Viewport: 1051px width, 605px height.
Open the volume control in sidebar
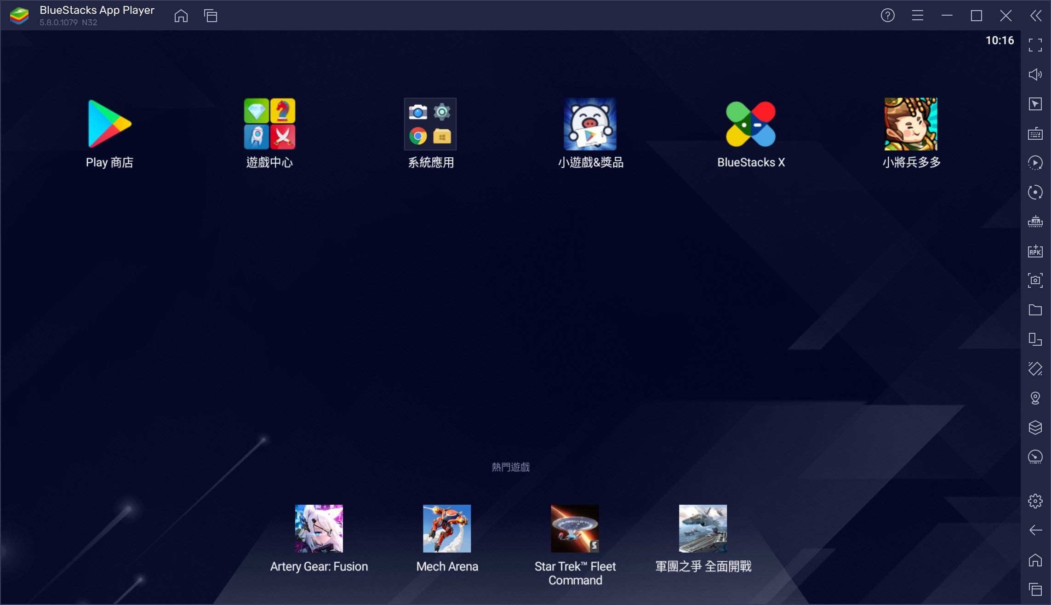click(x=1035, y=74)
